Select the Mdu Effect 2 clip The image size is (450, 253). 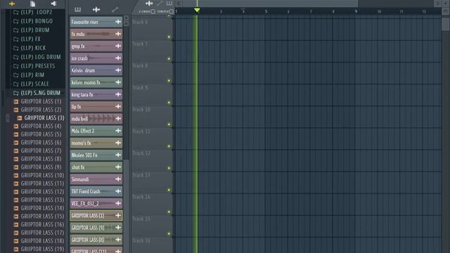tap(96, 131)
